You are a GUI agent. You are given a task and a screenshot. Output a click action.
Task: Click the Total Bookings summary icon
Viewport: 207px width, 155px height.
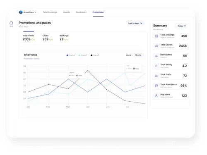pyautogui.click(x=156, y=36)
